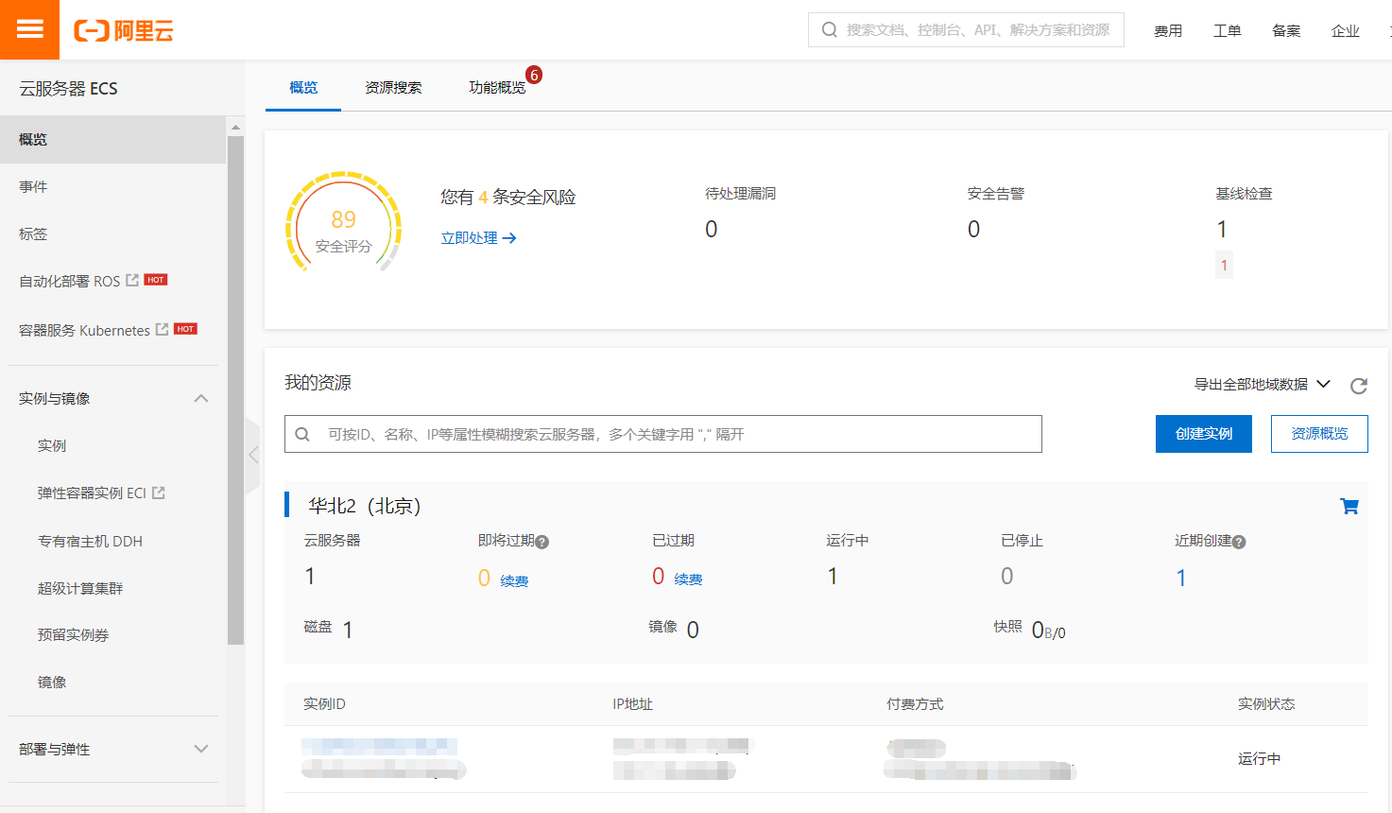Click the scrollbar up arrow in sidebar
This screenshot has height=813, width=1392.
pyautogui.click(x=235, y=126)
